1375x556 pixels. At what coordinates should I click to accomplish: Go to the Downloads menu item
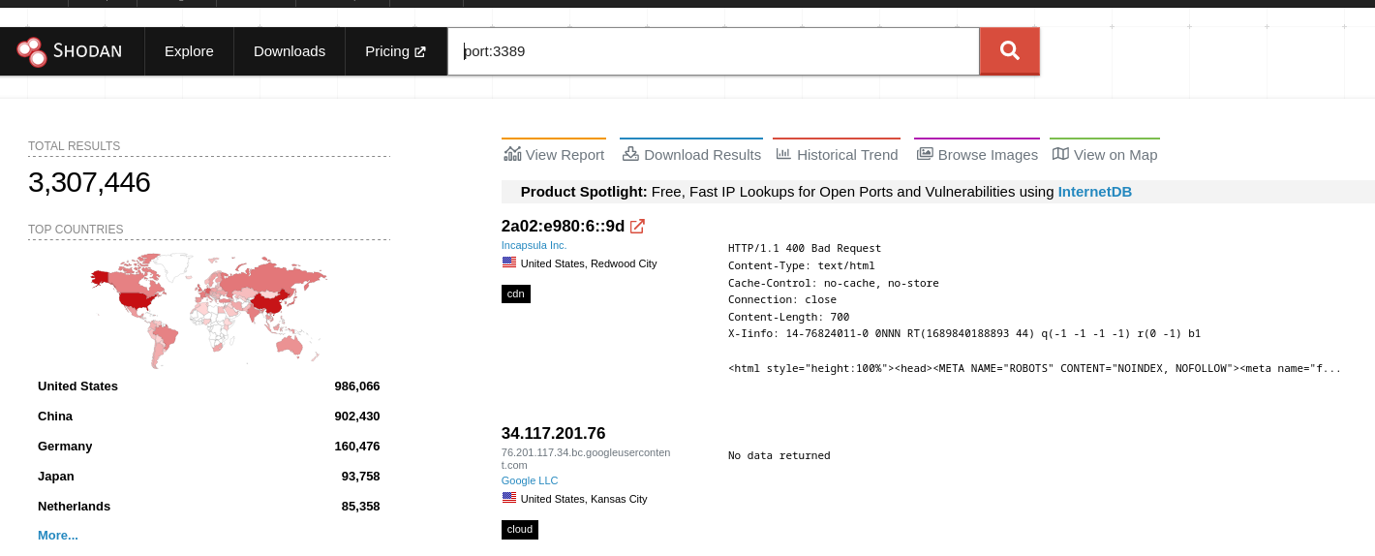pyautogui.click(x=290, y=51)
